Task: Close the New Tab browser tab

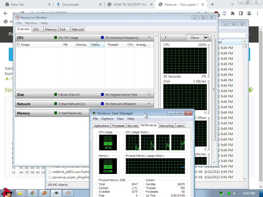Action: pyautogui.click(x=49, y=5)
